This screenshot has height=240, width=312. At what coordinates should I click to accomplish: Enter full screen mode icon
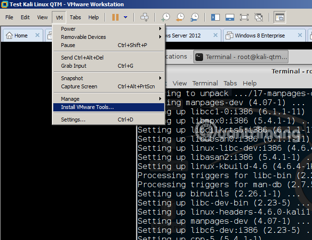pyautogui.click(x=244, y=17)
